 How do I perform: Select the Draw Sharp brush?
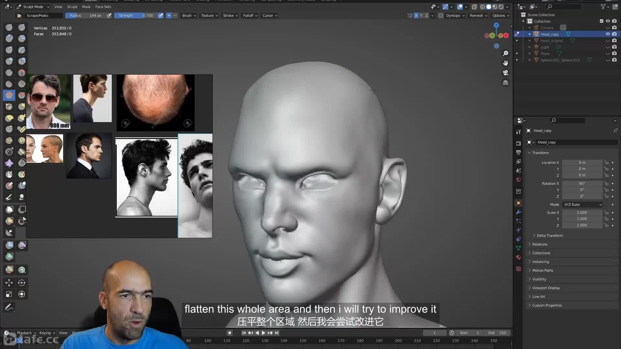pyautogui.click(x=22, y=27)
